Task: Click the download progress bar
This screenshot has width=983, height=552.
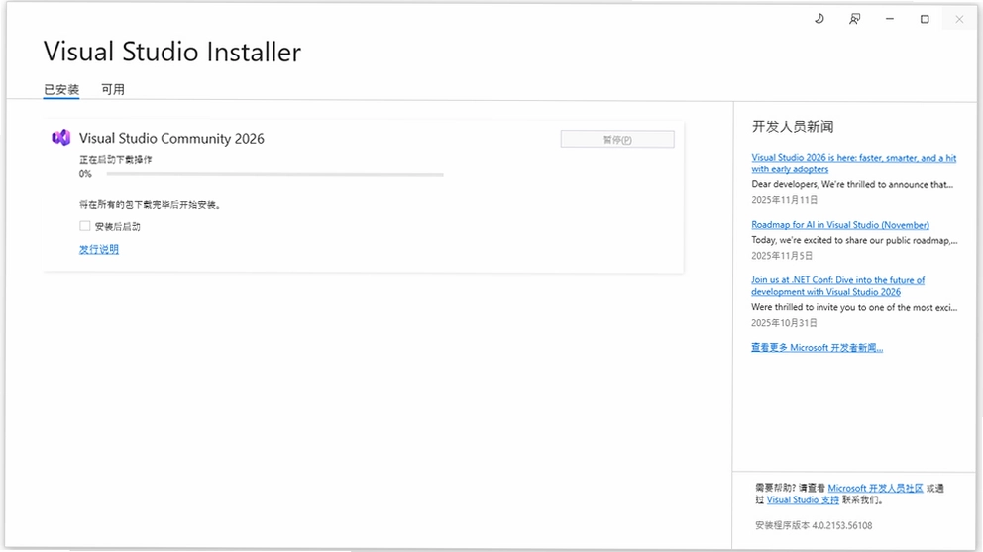Action: (x=275, y=175)
